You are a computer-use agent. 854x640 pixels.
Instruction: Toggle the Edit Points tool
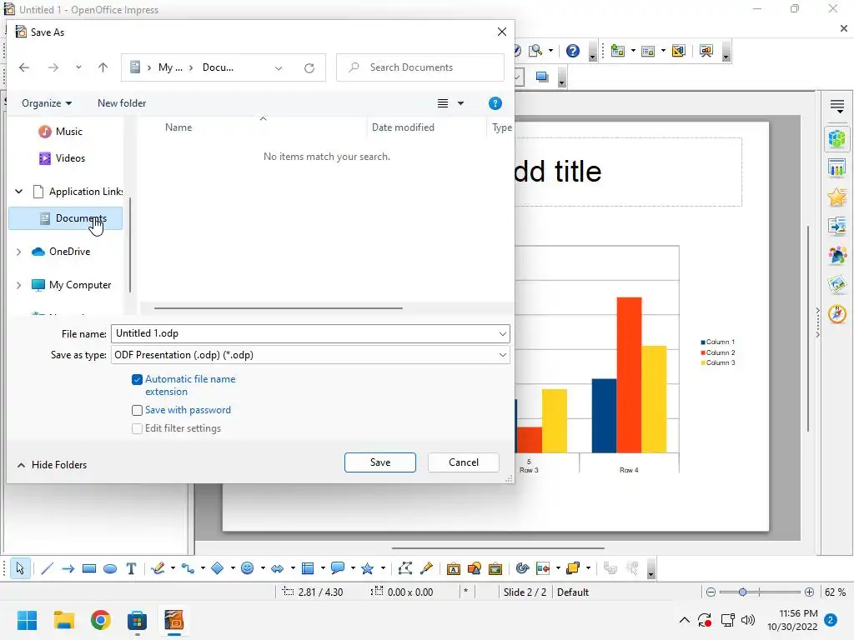(404, 568)
